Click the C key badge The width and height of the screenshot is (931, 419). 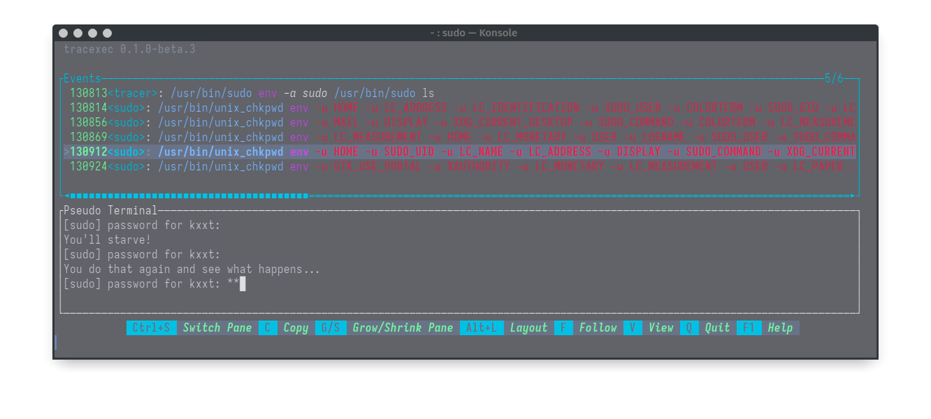coord(268,328)
